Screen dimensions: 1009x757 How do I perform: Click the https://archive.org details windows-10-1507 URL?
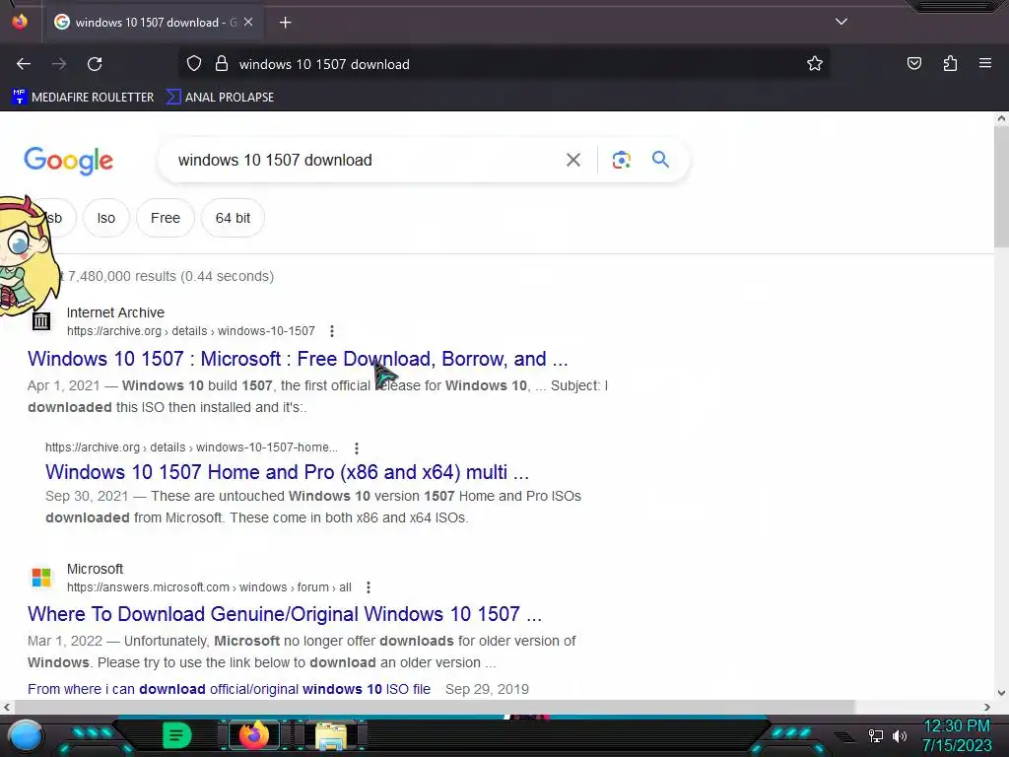point(191,331)
